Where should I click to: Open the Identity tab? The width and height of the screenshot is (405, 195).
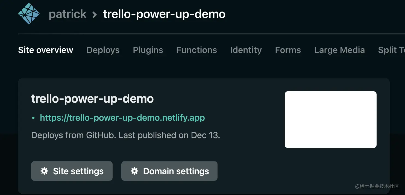coord(245,50)
